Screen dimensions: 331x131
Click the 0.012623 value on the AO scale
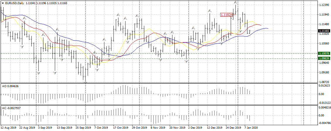tap(324, 86)
